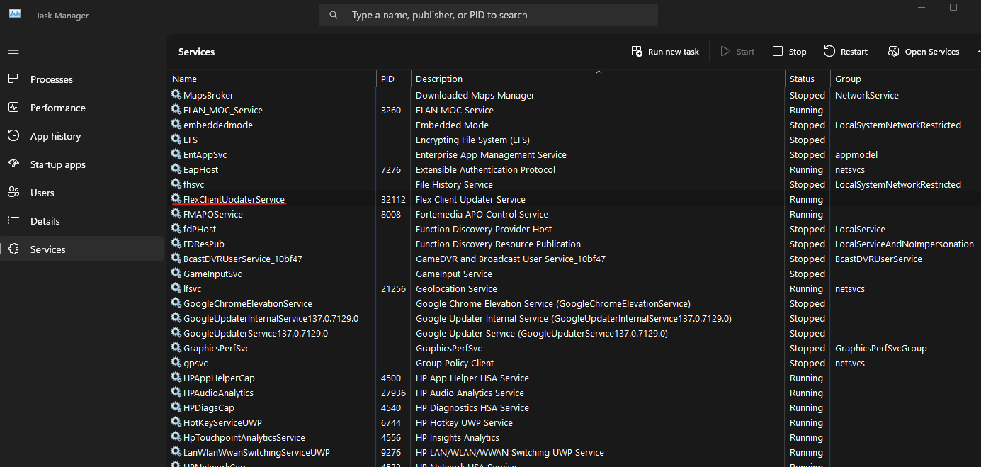Click the Details sidebar icon
This screenshot has width=981, height=467.
[x=13, y=221]
